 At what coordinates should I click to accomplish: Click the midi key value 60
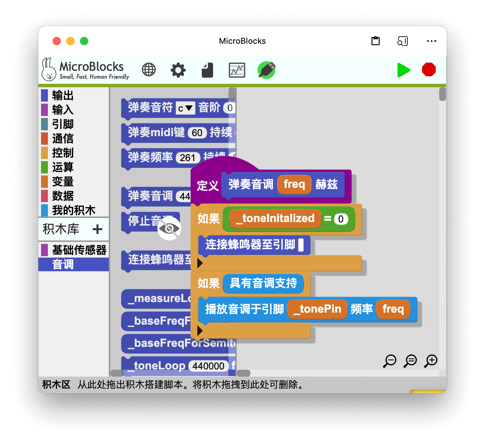197,133
